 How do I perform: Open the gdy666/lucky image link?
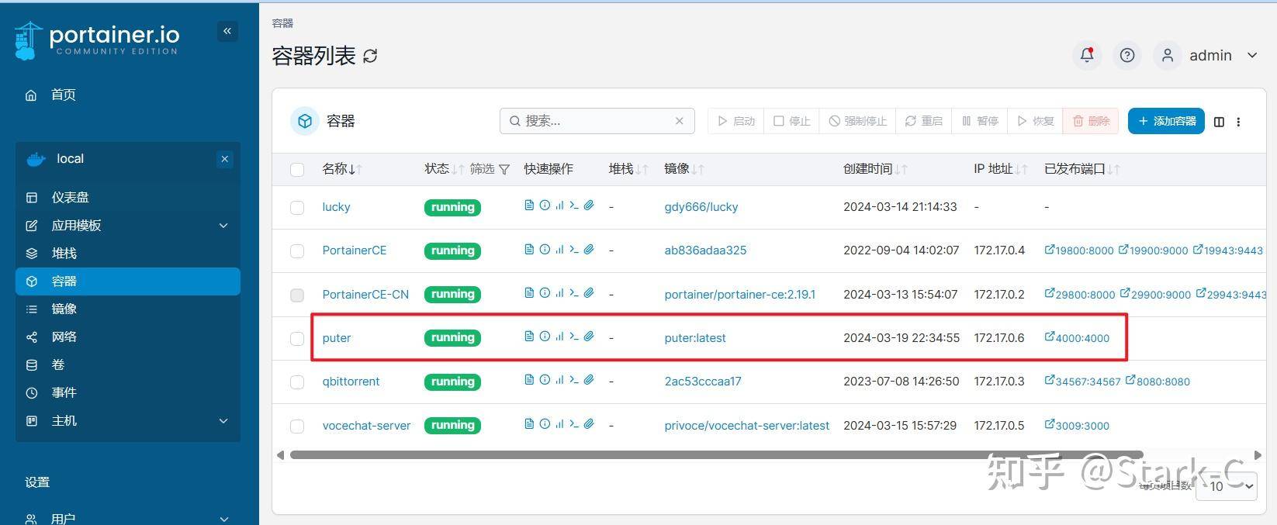701,207
